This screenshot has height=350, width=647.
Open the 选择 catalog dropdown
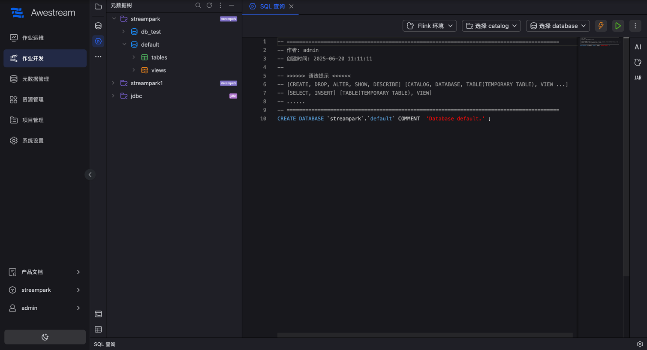point(491,26)
